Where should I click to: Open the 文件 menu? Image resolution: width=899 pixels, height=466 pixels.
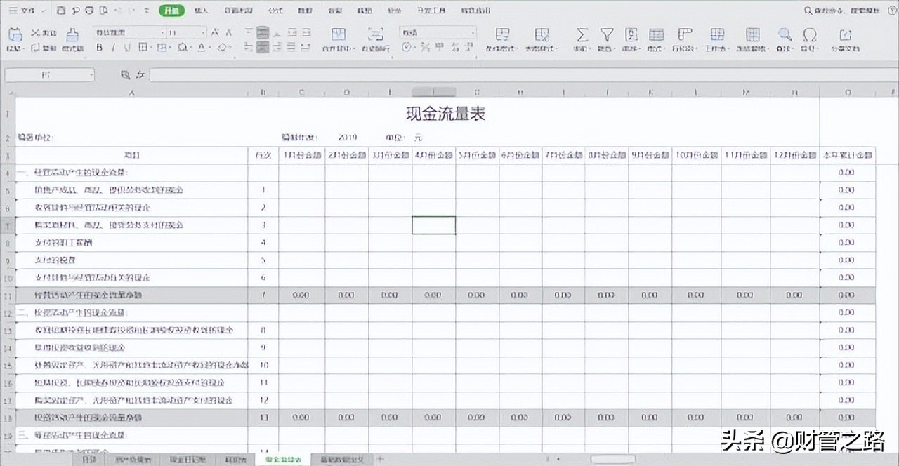(x=25, y=11)
